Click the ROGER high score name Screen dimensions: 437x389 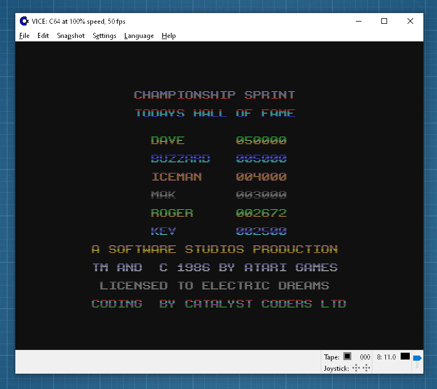[x=172, y=213]
